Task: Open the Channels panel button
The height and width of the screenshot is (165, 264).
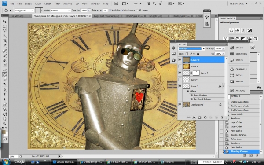Action: click(x=239, y=69)
